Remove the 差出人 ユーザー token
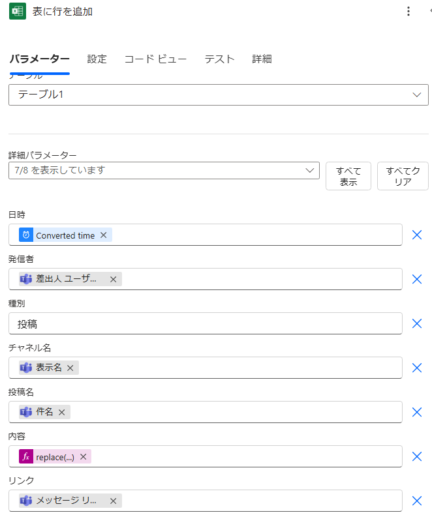The height and width of the screenshot is (515, 432). tap(113, 280)
